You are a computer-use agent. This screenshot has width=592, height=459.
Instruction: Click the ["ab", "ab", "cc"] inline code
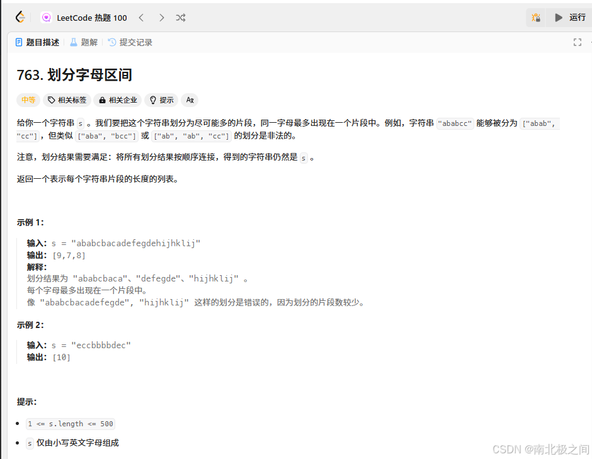pyautogui.click(x=191, y=136)
